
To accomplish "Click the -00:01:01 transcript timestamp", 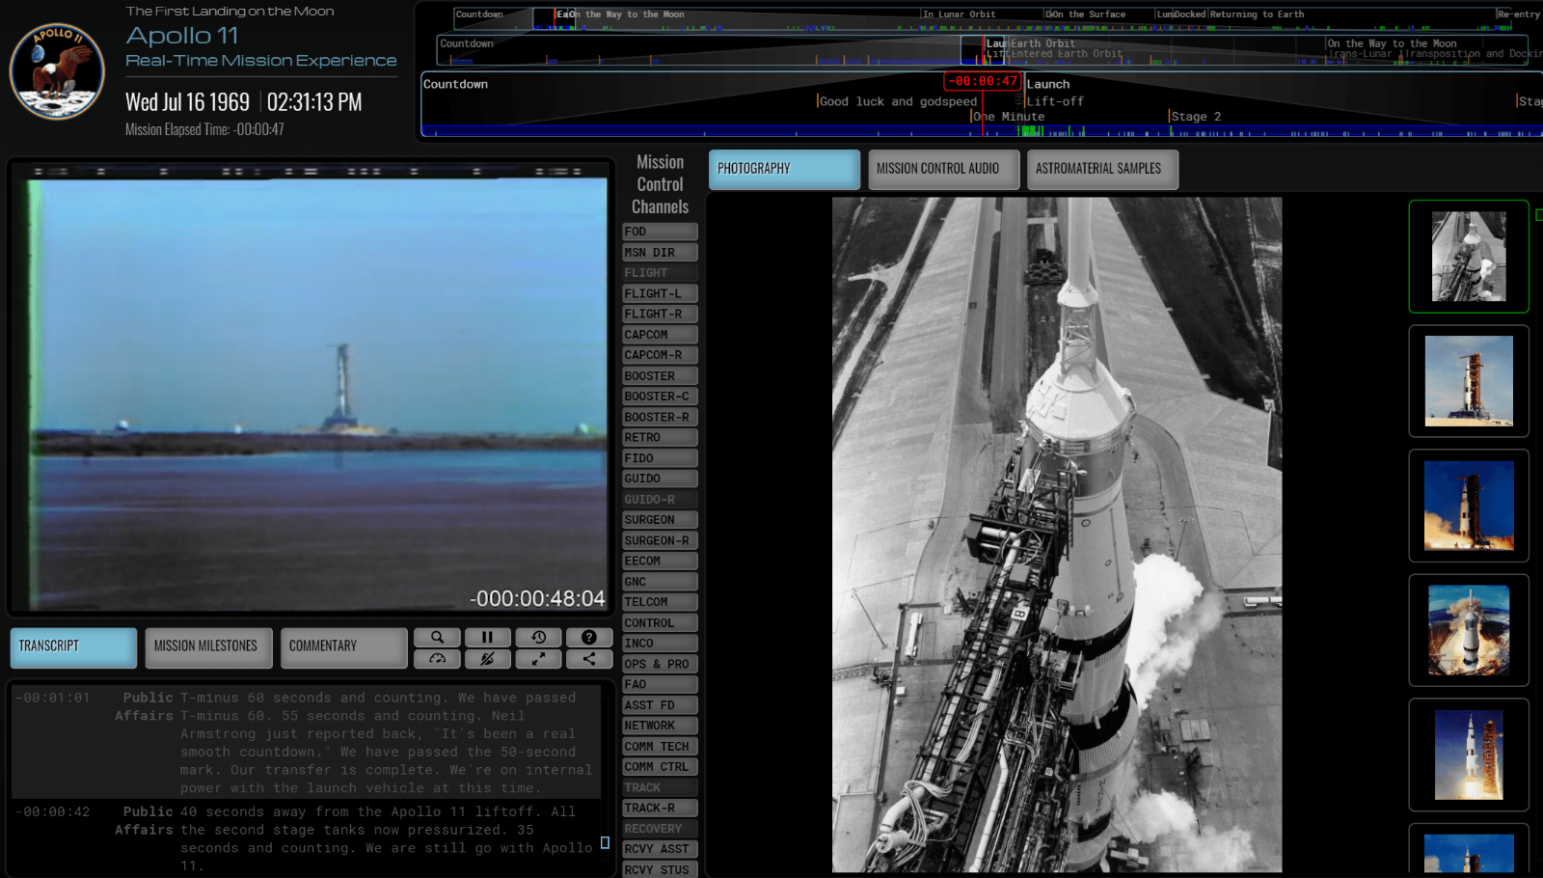I will 53,698.
